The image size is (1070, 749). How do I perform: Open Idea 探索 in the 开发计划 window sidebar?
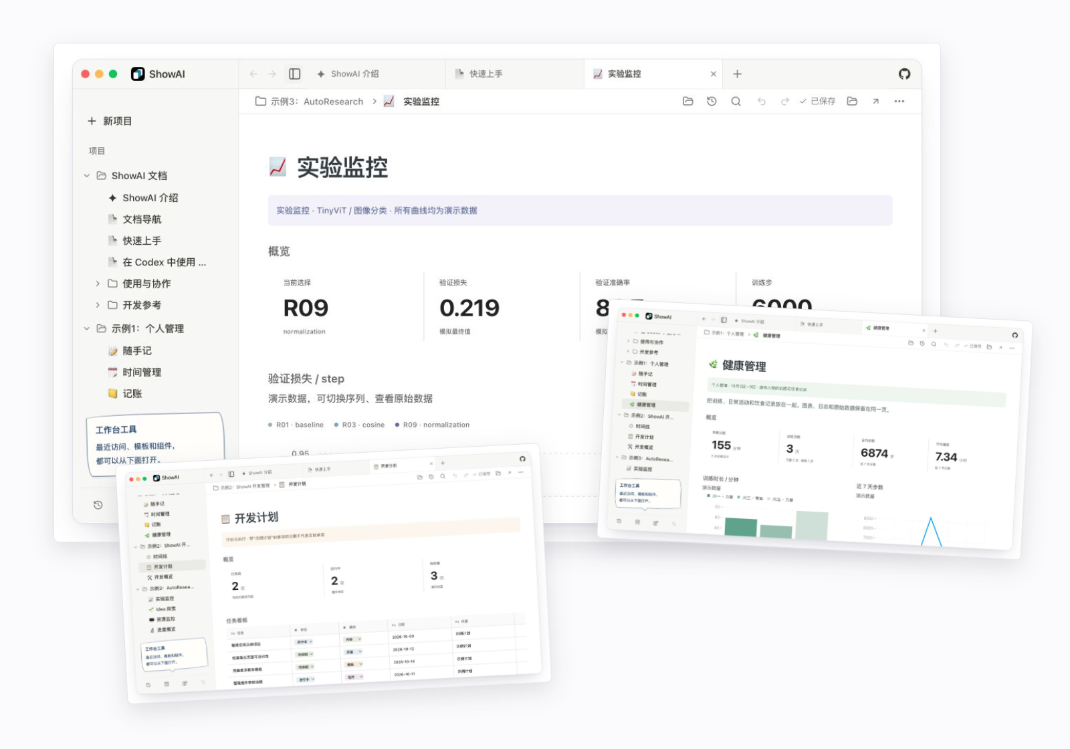click(x=163, y=609)
